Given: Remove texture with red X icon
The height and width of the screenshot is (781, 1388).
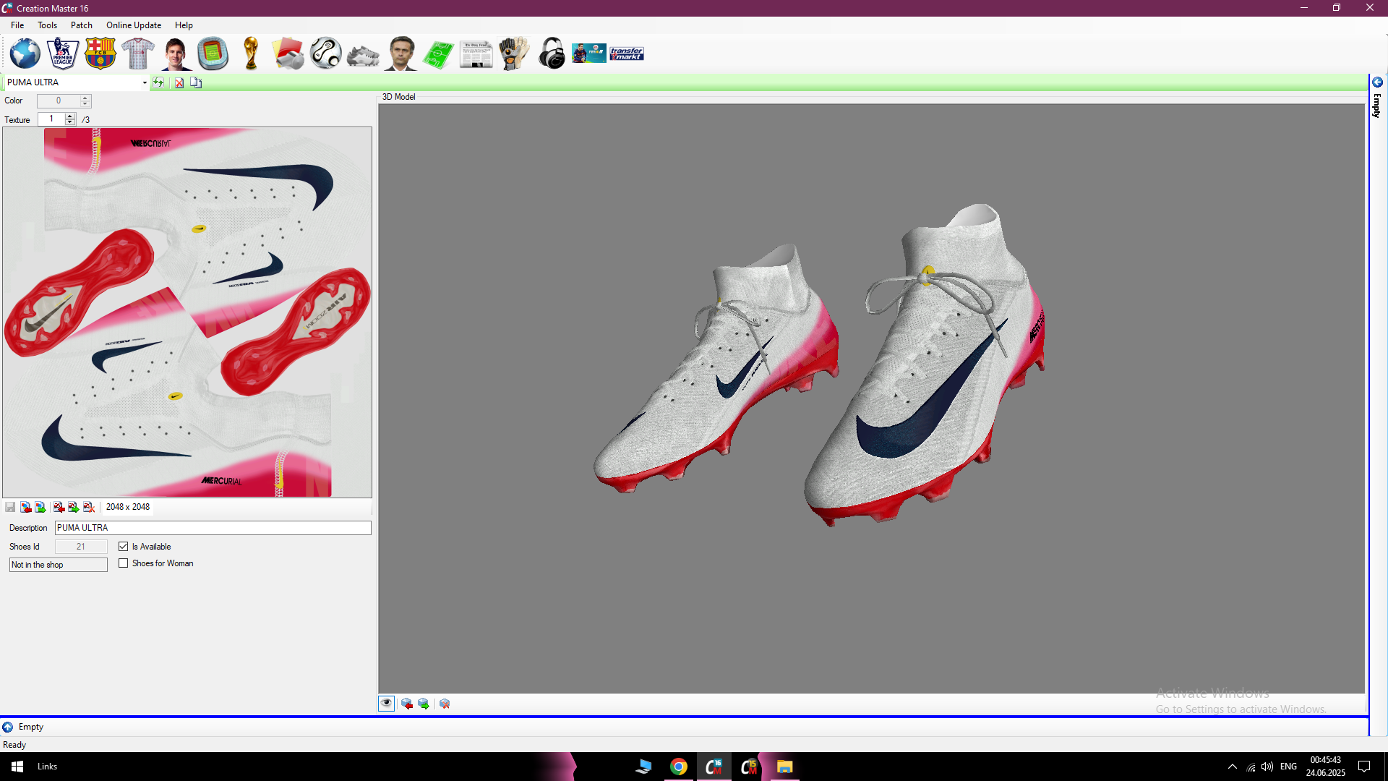Looking at the screenshot, I should click(x=89, y=507).
